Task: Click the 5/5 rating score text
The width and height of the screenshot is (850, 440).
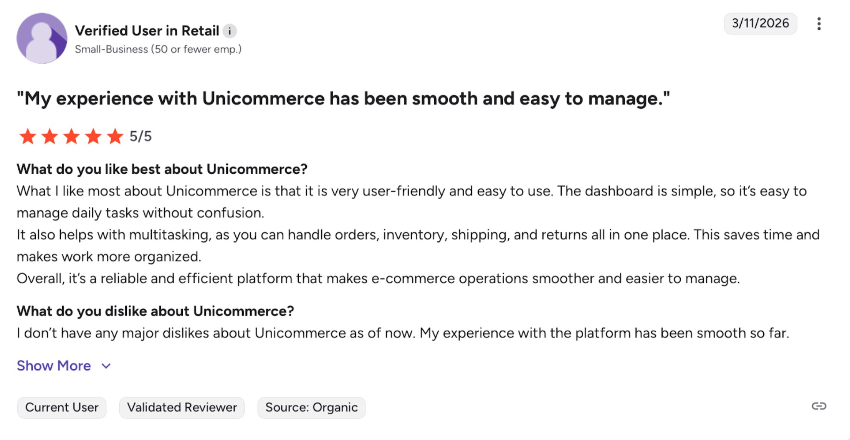Action: coord(141,136)
